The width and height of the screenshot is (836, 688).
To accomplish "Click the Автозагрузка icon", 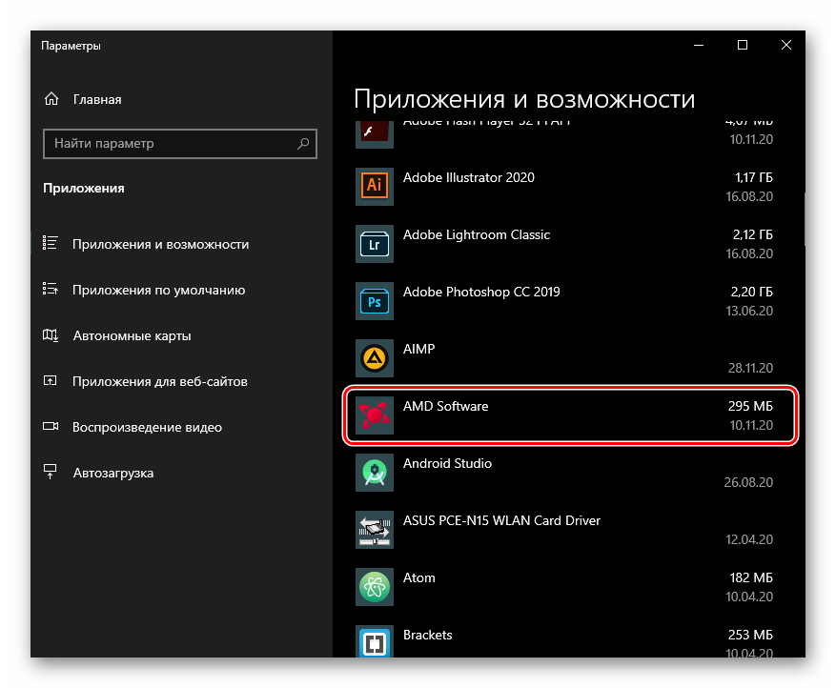I will point(51,472).
